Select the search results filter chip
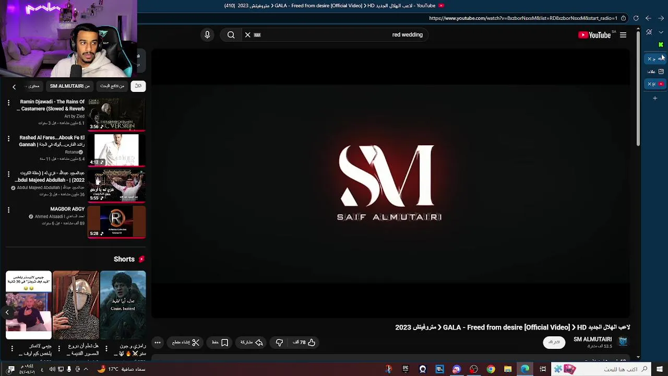Screen dimensions: 668x376 point(112,86)
